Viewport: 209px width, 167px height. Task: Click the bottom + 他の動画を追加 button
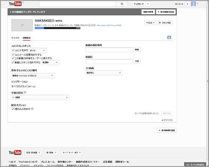[167, 130]
